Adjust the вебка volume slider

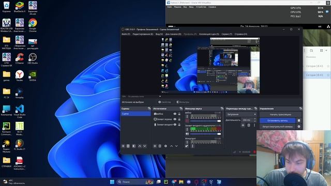pyautogui.click(x=206, y=121)
